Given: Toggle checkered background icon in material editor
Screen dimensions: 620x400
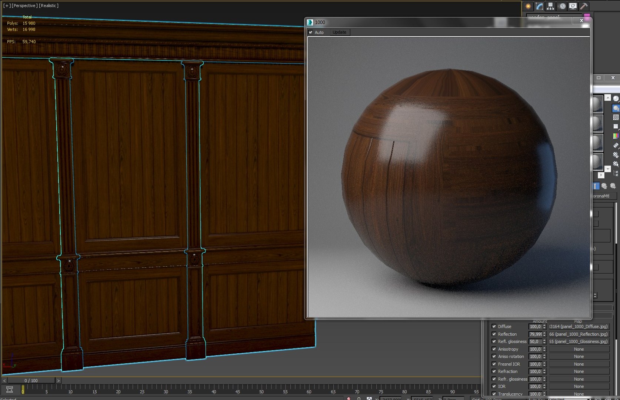Looking at the screenshot, I should [x=616, y=117].
